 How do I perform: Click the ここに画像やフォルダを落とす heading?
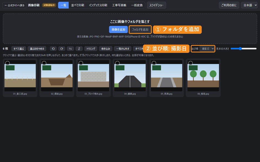130,22
